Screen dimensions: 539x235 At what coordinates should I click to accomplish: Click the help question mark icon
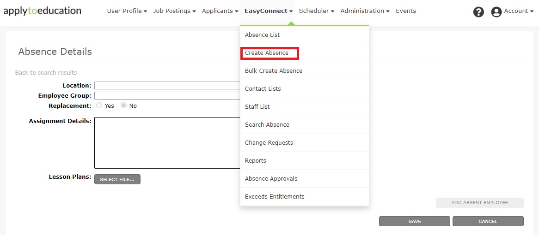click(478, 12)
